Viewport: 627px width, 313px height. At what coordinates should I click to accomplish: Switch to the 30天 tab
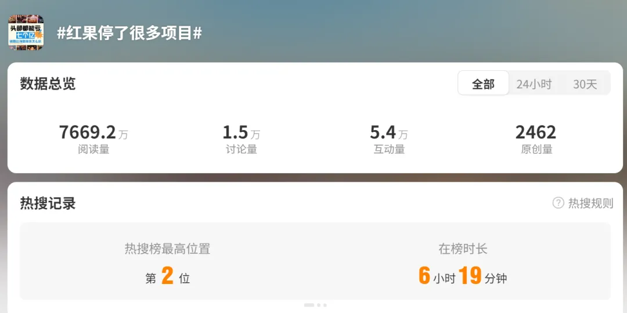[585, 84]
